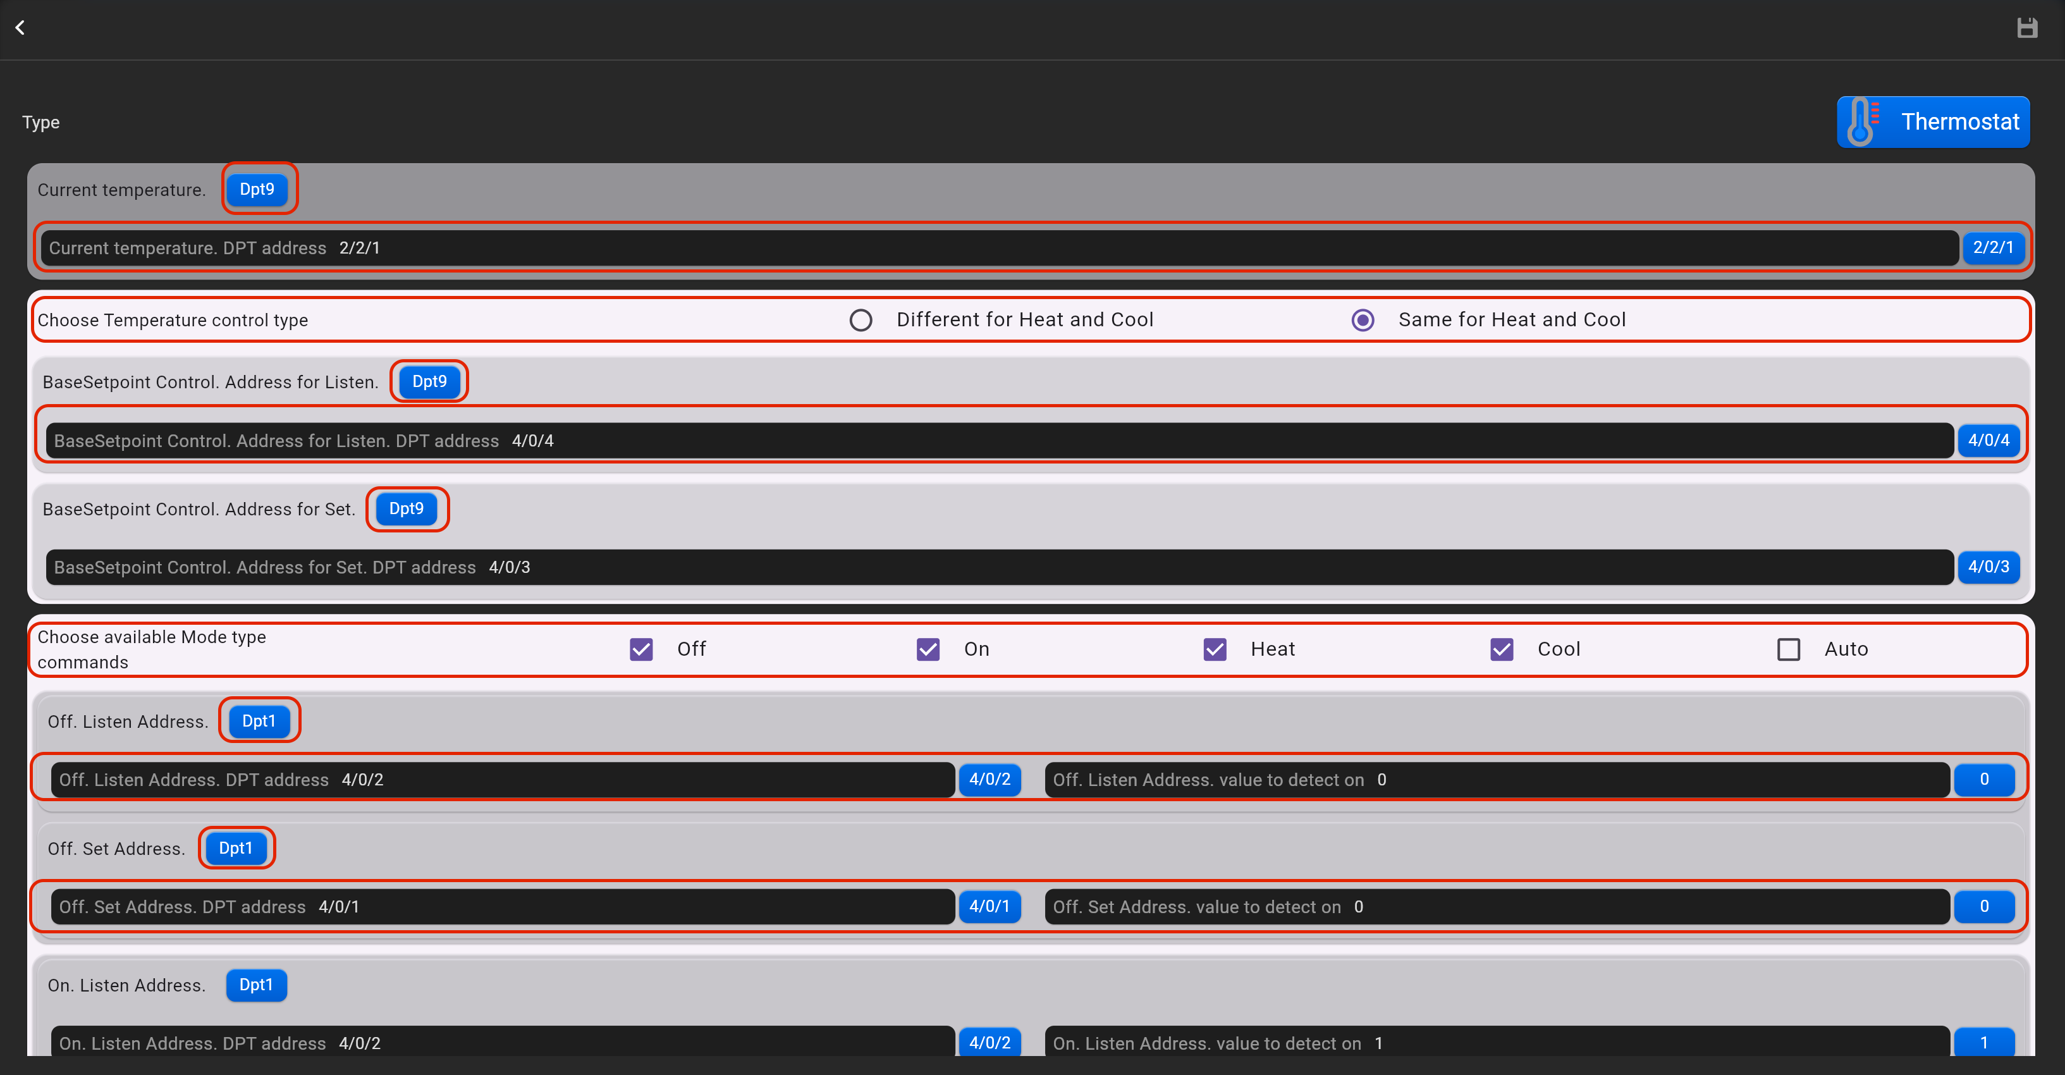Click Dpt1 button beside On Listen Address

pos(255,985)
